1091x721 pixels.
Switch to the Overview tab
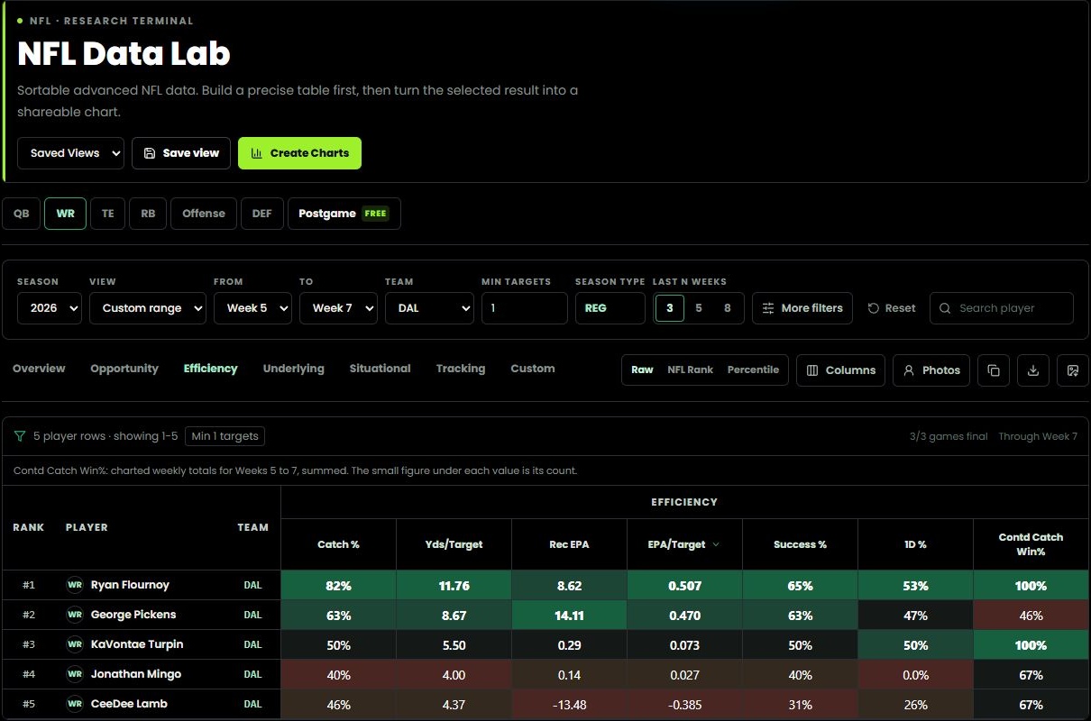39,369
